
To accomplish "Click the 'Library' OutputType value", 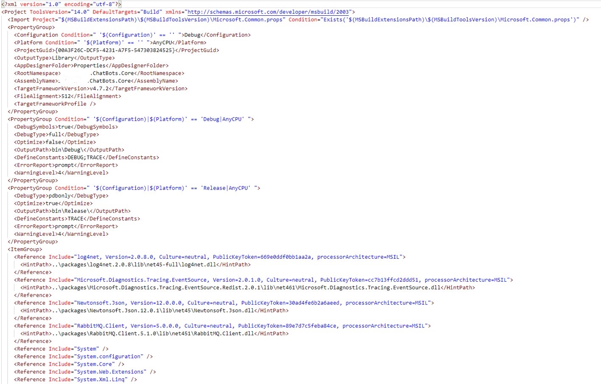I will tap(63, 58).
